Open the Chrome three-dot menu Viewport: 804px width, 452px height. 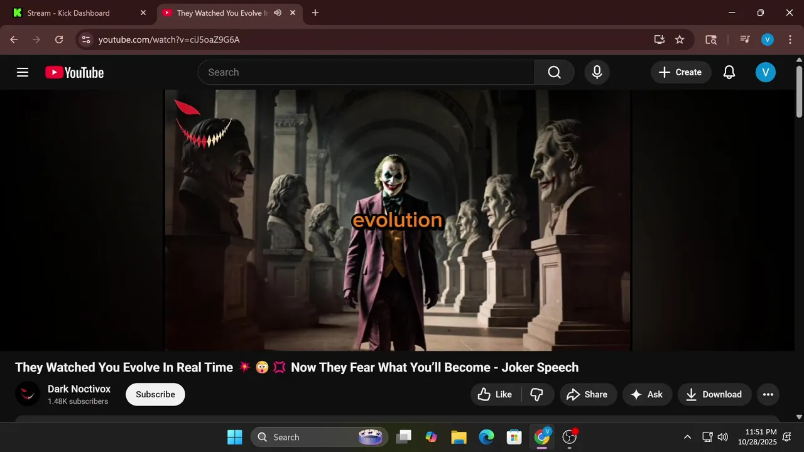click(x=790, y=40)
